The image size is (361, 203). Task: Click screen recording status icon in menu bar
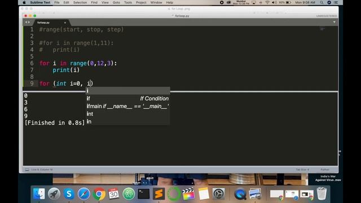tap(222, 2)
